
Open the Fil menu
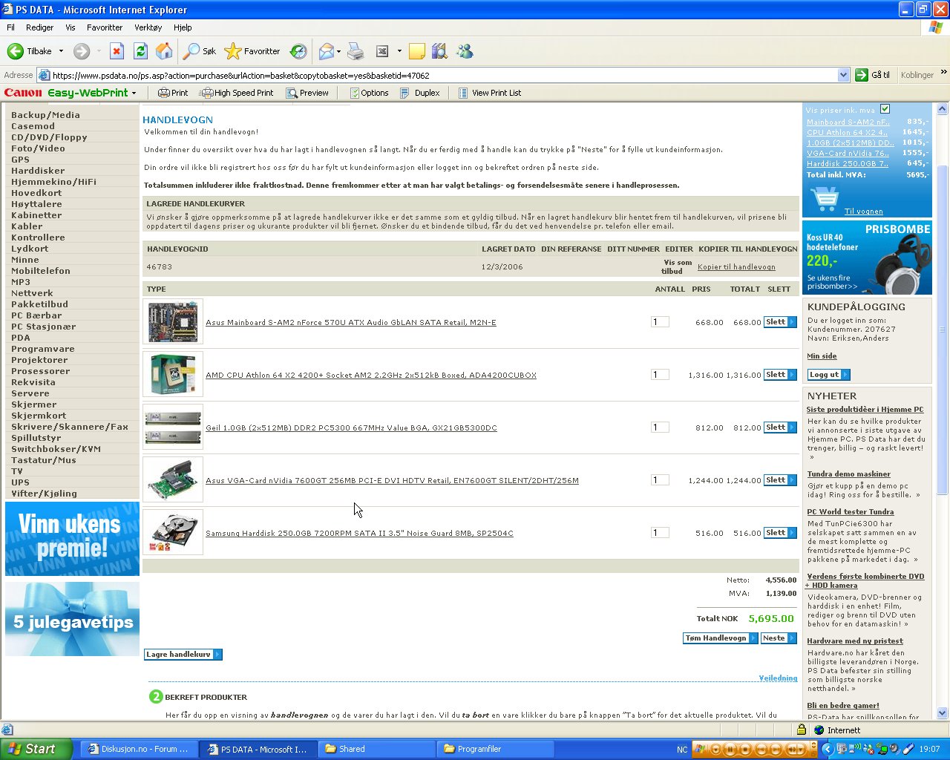pos(10,27)
